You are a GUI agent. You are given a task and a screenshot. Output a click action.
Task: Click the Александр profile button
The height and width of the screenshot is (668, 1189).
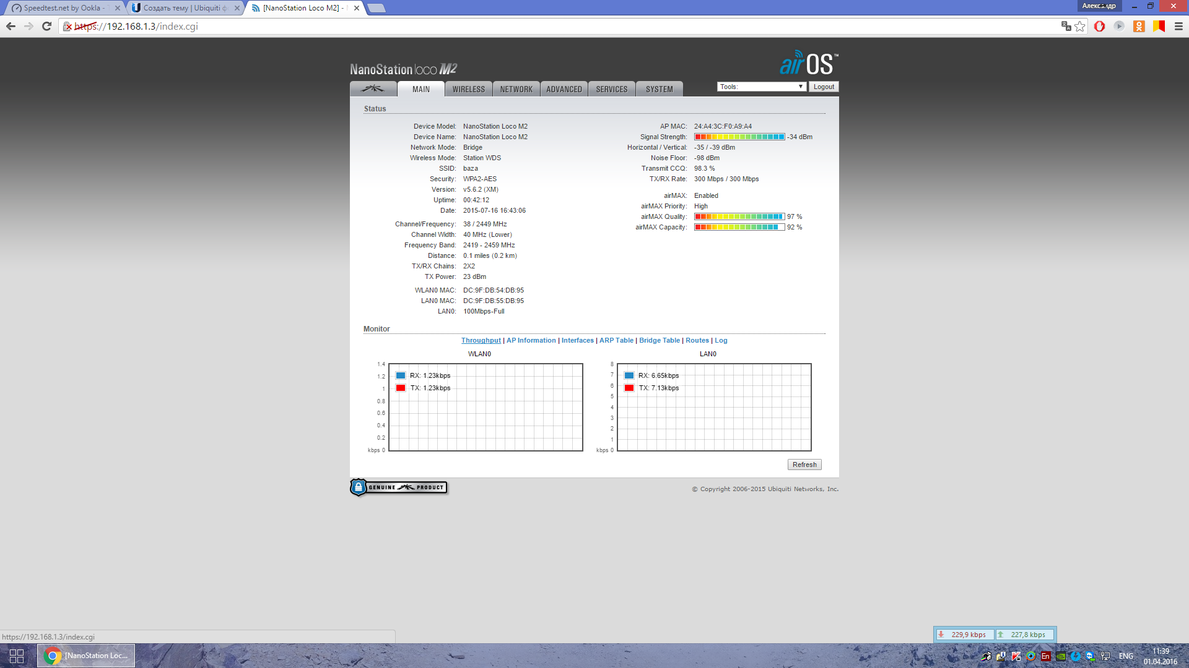point(1099,6)
